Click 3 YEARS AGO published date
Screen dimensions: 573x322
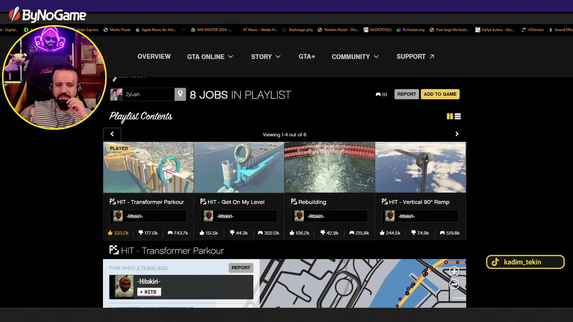point(152,268)
